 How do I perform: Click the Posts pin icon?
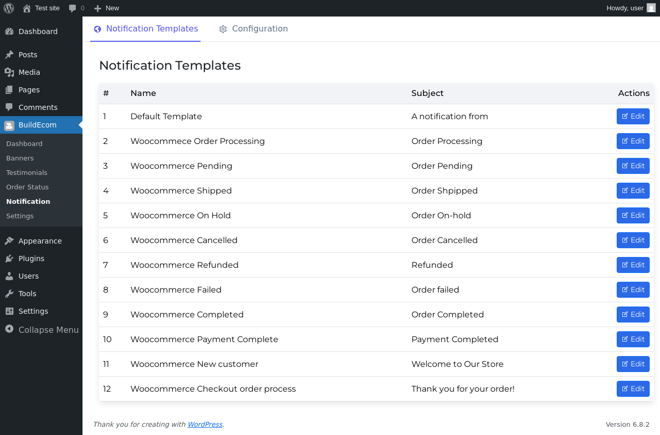click(9, 55)
